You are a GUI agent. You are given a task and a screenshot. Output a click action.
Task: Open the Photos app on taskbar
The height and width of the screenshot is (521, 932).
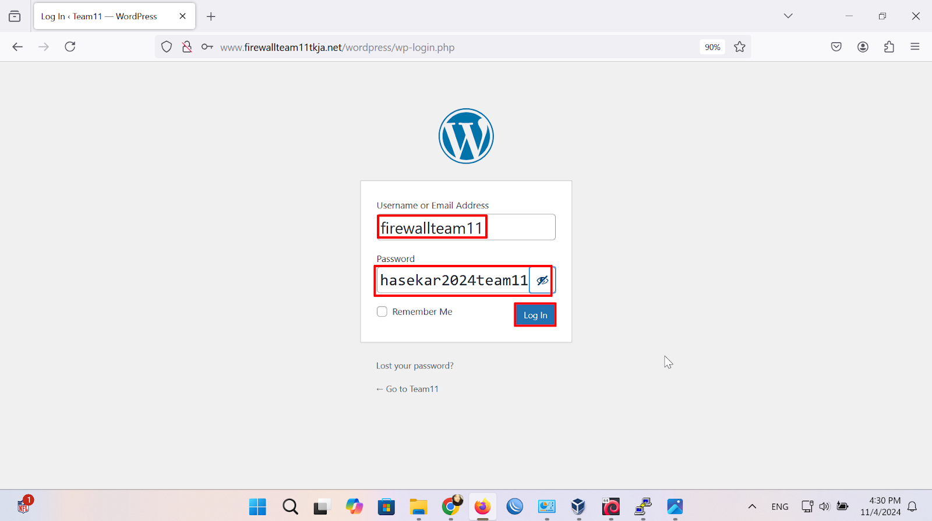675,506
